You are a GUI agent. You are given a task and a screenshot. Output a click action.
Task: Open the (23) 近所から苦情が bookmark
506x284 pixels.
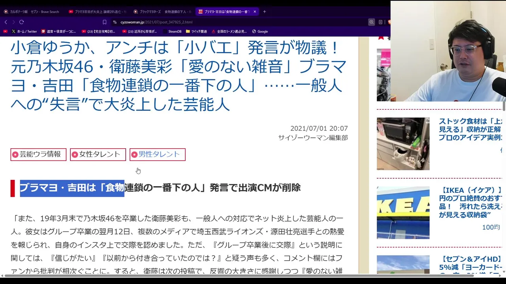click(x=140, y=31)
